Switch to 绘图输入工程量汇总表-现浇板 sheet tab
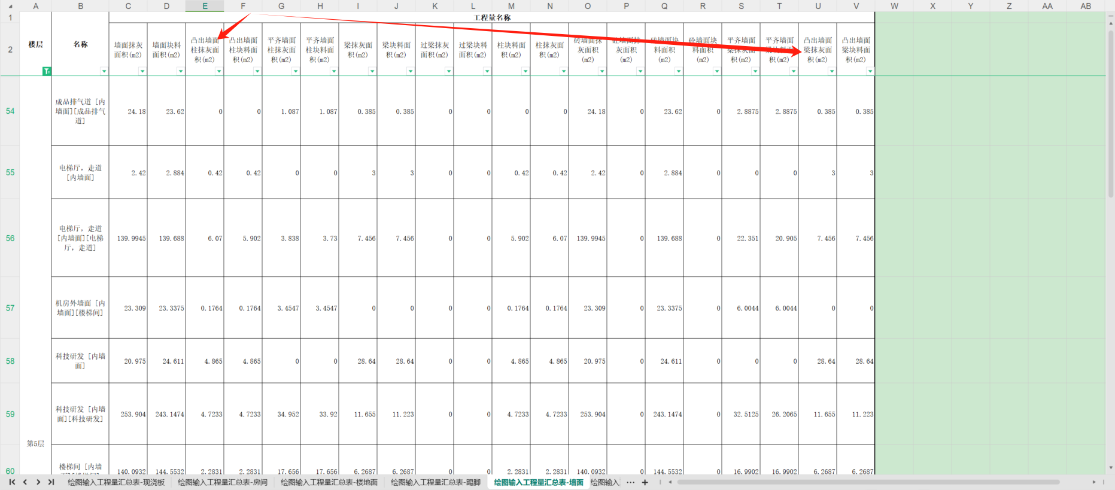1115x490 pixels. coord(116,482)
